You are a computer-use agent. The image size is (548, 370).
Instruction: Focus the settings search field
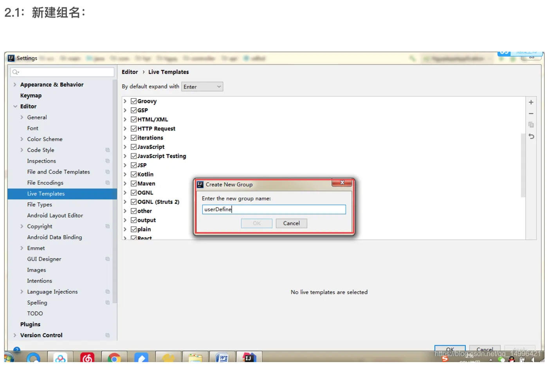[x=62, y=72]
